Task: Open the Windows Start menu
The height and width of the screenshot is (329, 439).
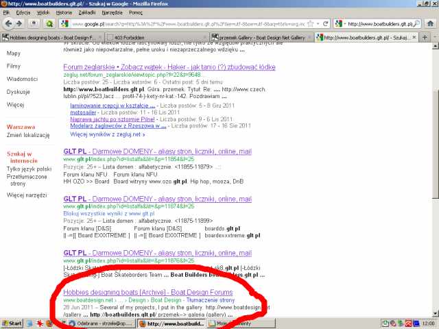Action: coord(12,324)
